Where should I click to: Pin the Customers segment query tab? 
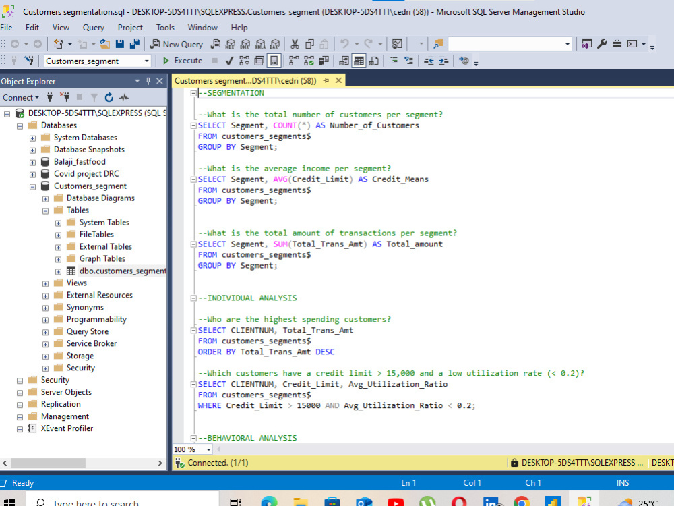click(326, 80)
